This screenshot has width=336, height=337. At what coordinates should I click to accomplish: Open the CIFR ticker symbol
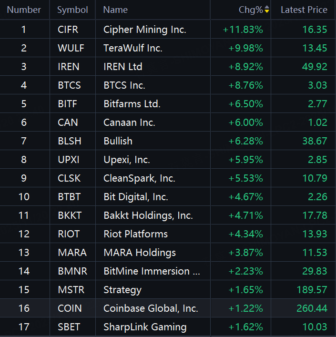(68, 30)
